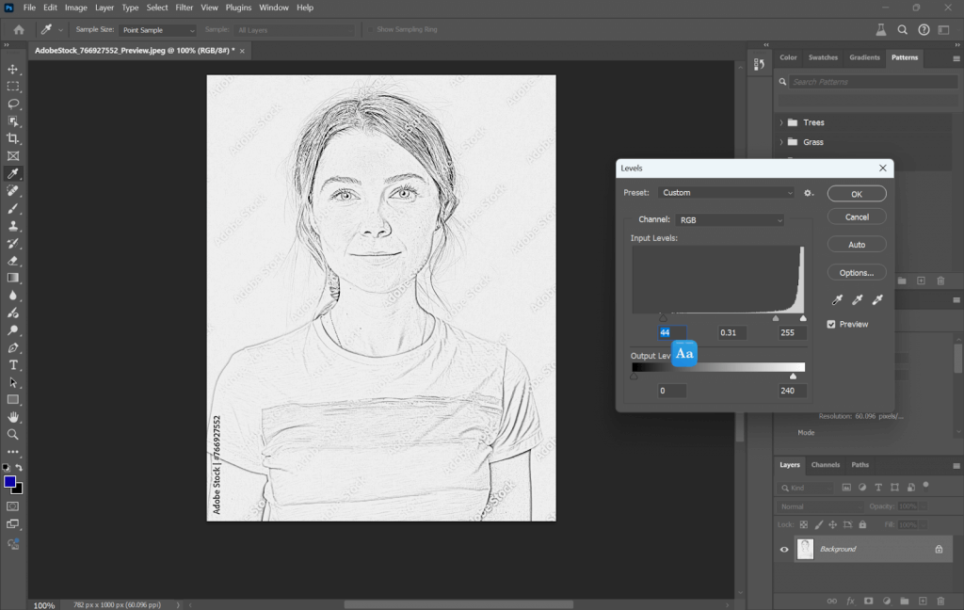The height and width of the screenshot is (610, 964).
Task: Open the Preset dropdown in Levels
Action: tap(726, 192)
